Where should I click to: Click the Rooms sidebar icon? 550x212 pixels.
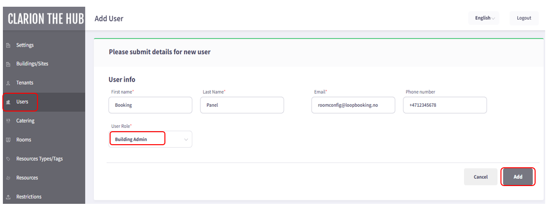[x=9, y=140]
